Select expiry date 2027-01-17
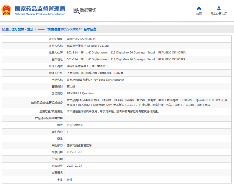 coord(74,166)
